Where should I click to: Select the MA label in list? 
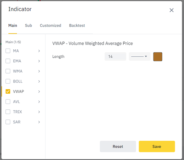(x=16, y=51)
